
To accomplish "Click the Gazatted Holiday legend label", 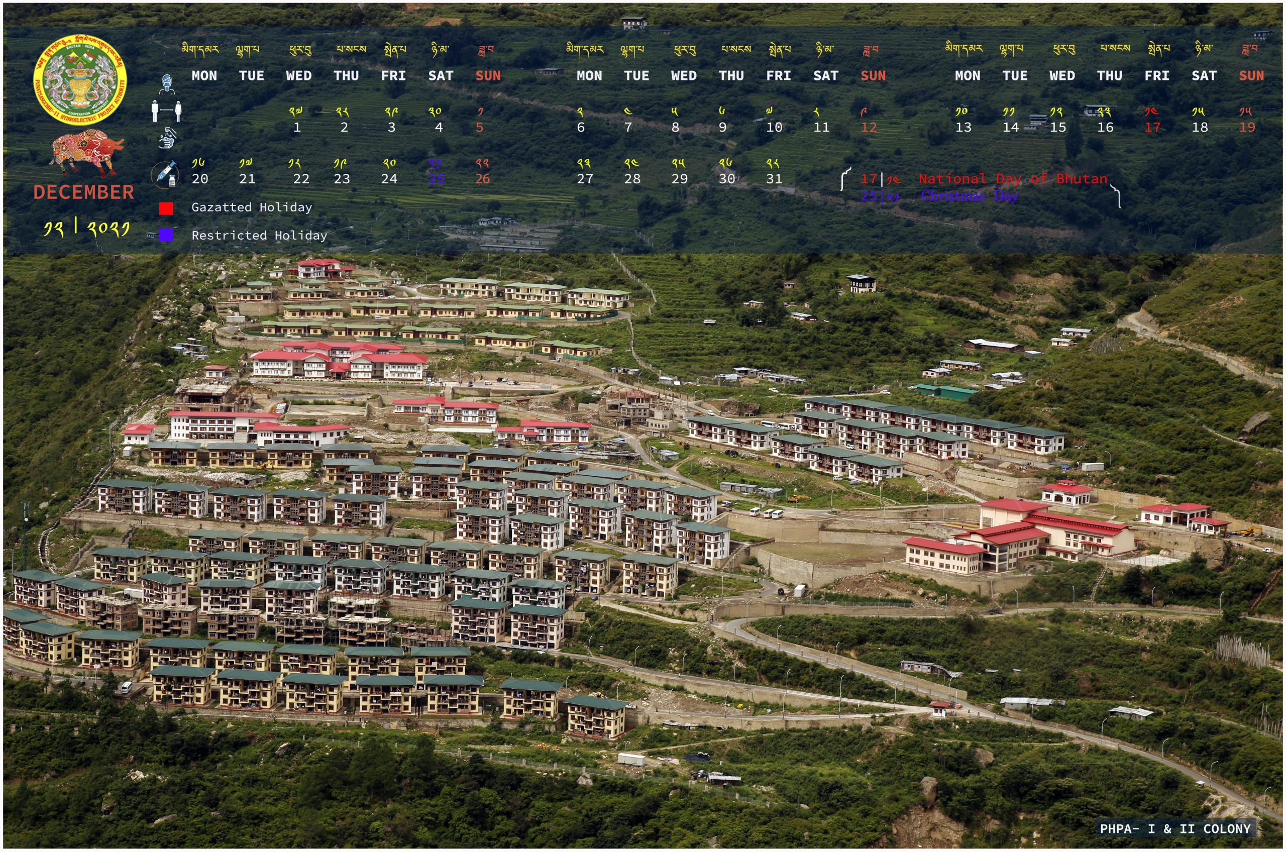I will coord(252,207).
